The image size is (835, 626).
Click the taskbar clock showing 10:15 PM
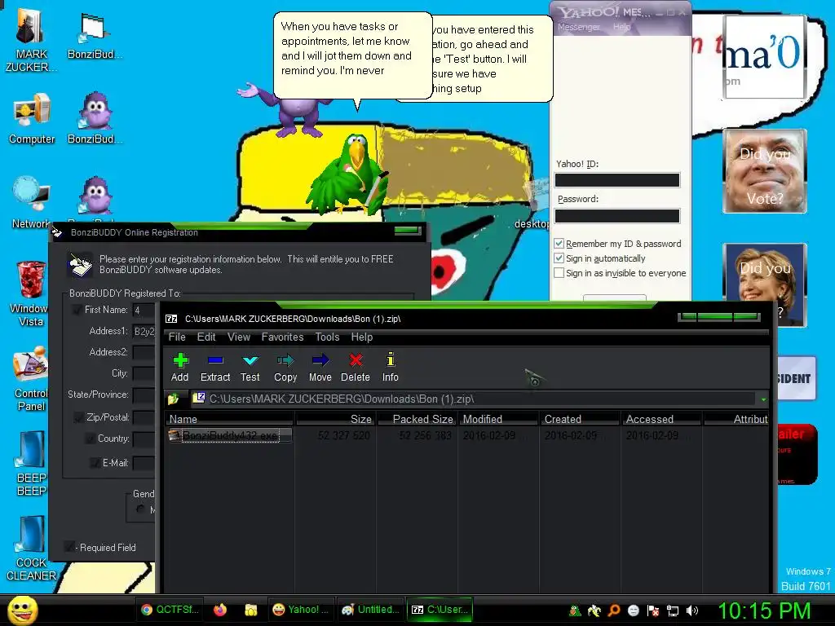764,611
